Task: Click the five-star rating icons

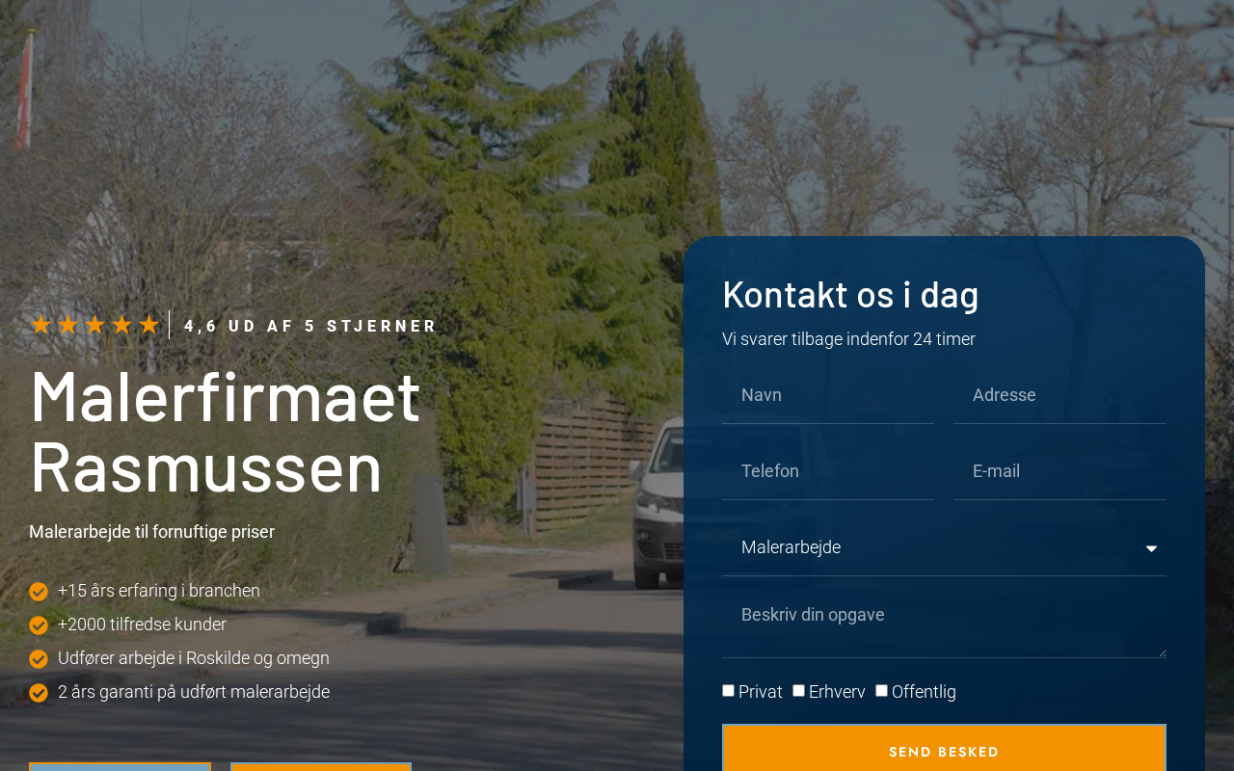Action: [94, 325]
